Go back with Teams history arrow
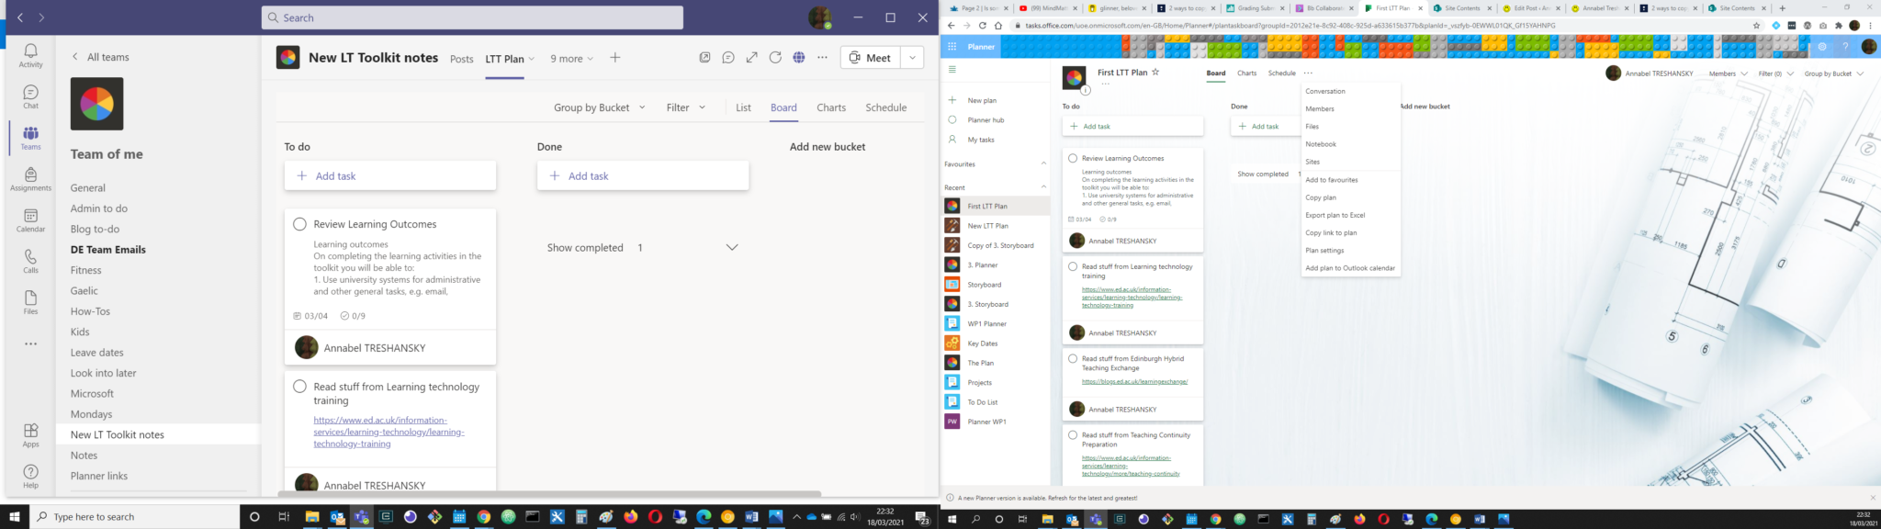 pos(19,17)
